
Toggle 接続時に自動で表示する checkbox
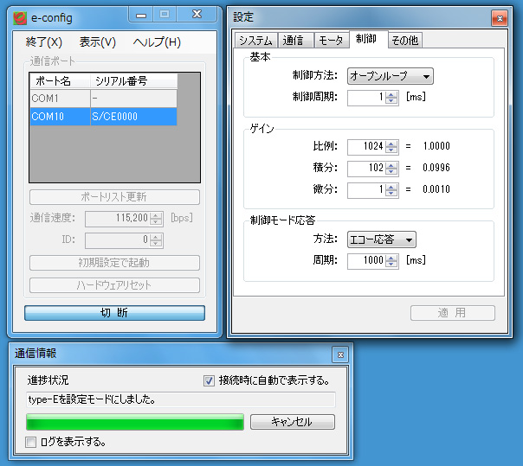point(210,380)
